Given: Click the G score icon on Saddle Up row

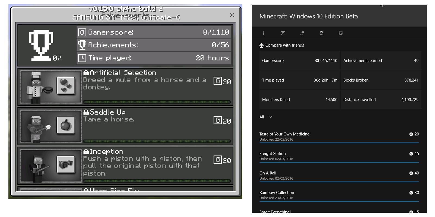Looking at the screenshot, I should [x=218, y=120].
